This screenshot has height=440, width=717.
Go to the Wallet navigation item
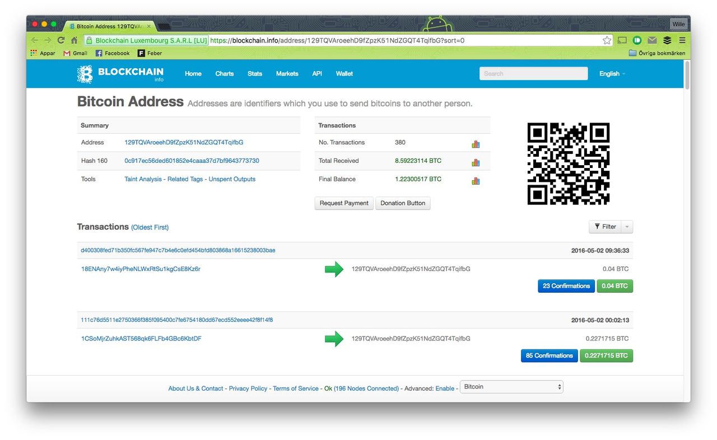click(x=344, y=74)
